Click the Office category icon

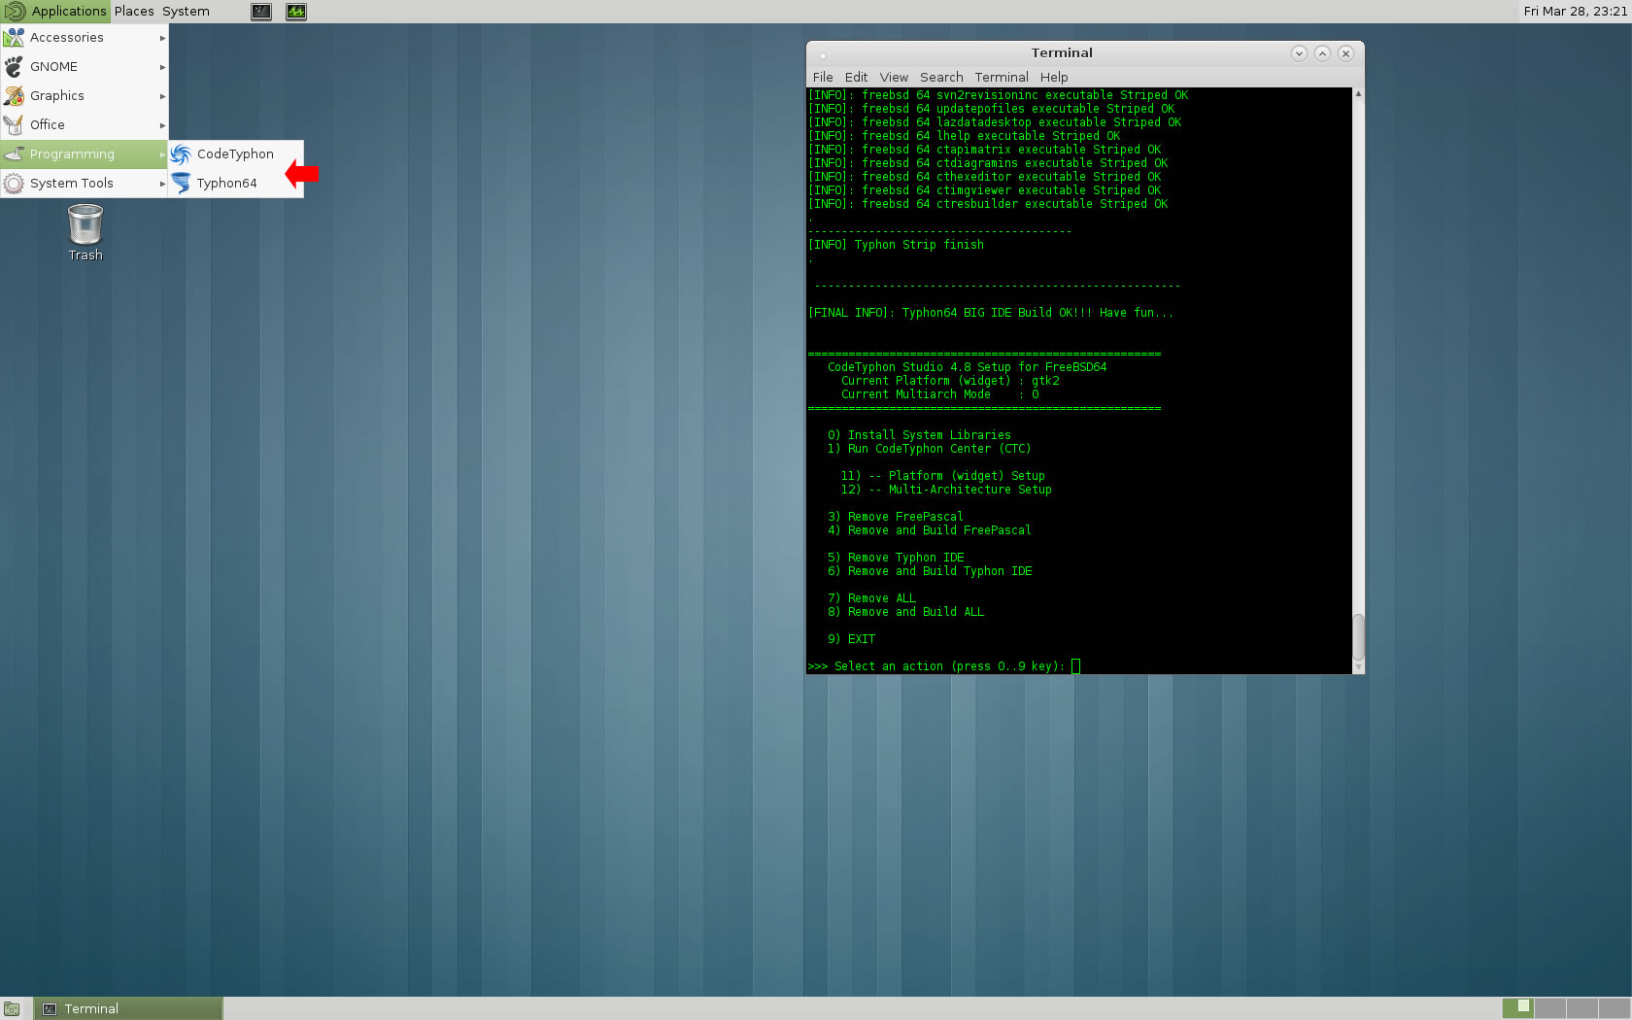pos(14,124)
